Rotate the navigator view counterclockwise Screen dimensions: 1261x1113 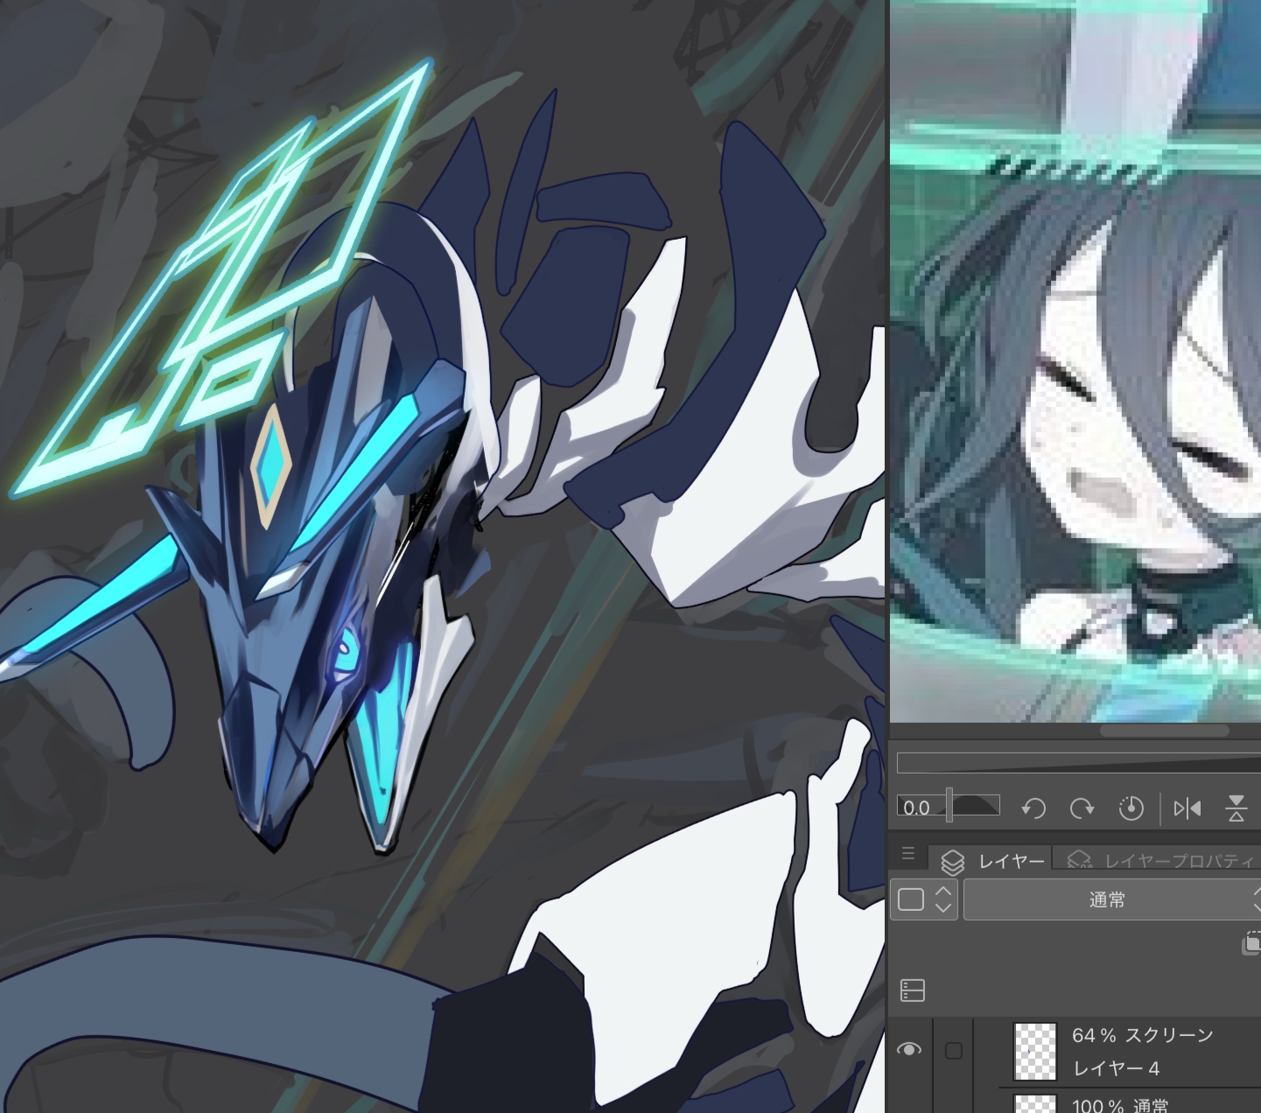point(1033,808)
